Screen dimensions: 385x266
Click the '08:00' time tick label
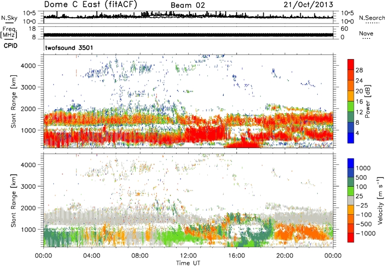[x=140, y=256]
